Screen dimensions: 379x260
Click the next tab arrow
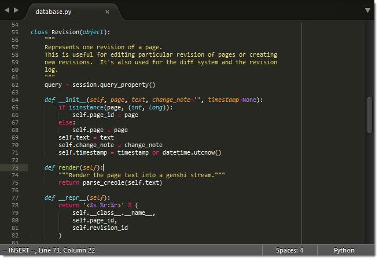16,10
